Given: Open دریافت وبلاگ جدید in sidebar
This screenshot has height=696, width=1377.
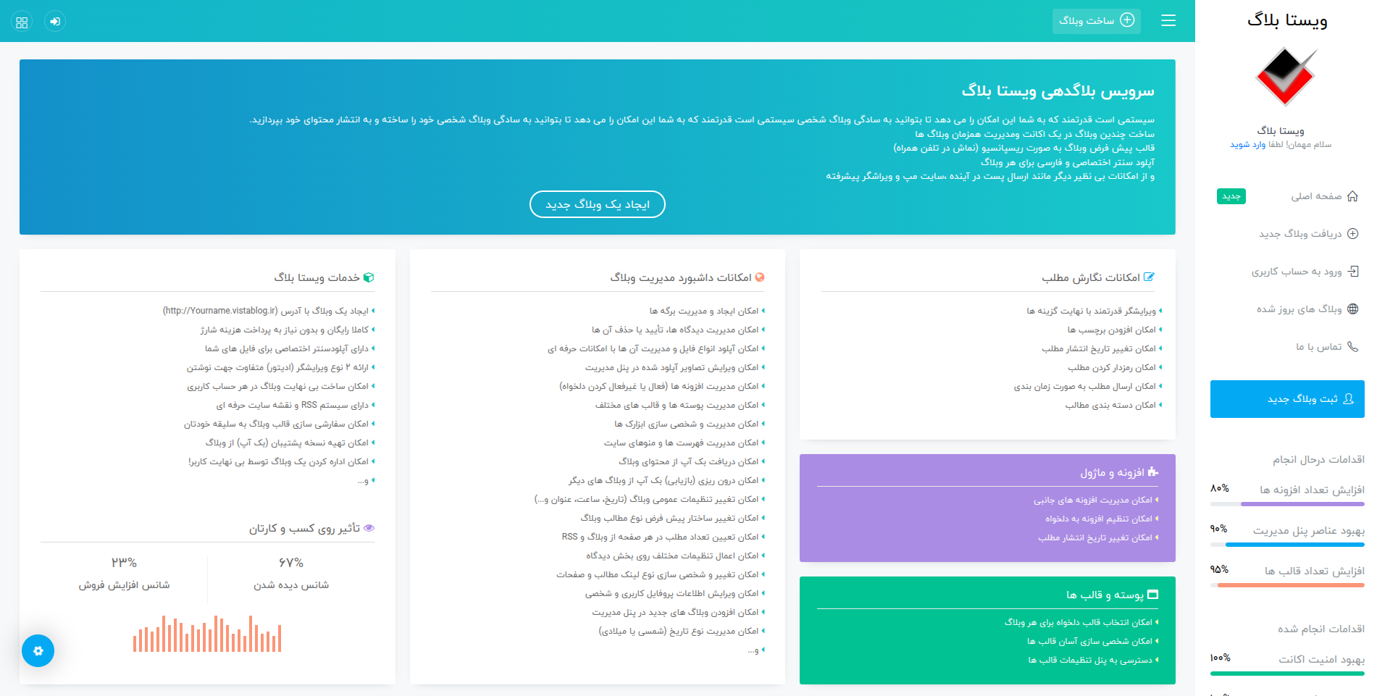Looking at the screenshot, I should [1300, 234].
